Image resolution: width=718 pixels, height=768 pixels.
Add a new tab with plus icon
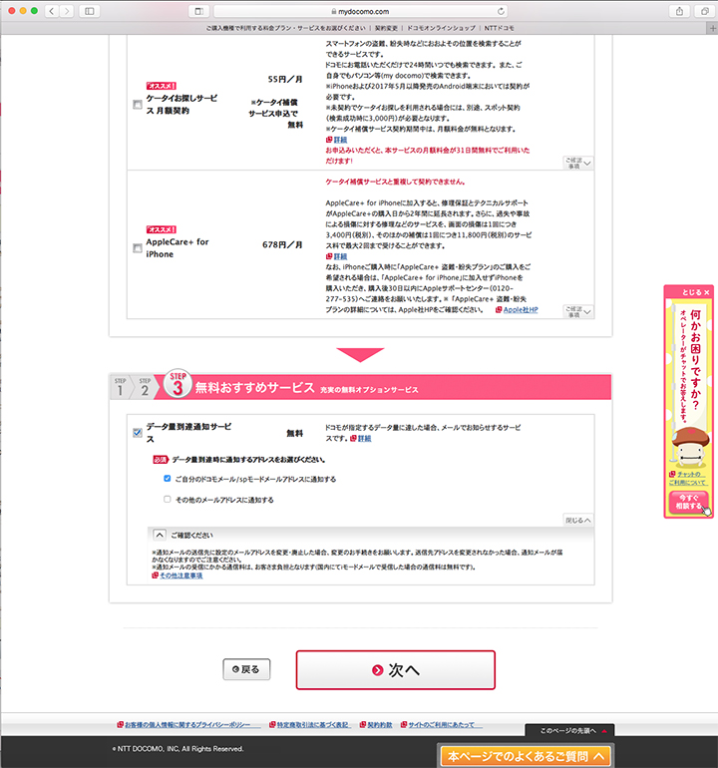coord(713,28)
